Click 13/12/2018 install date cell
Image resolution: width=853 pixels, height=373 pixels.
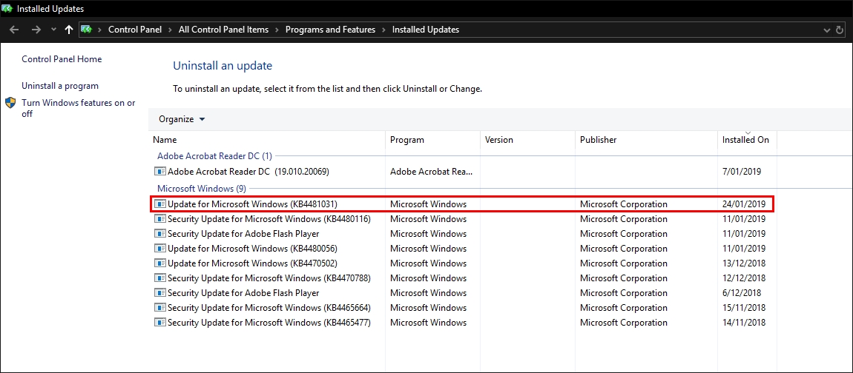point(744,263)
